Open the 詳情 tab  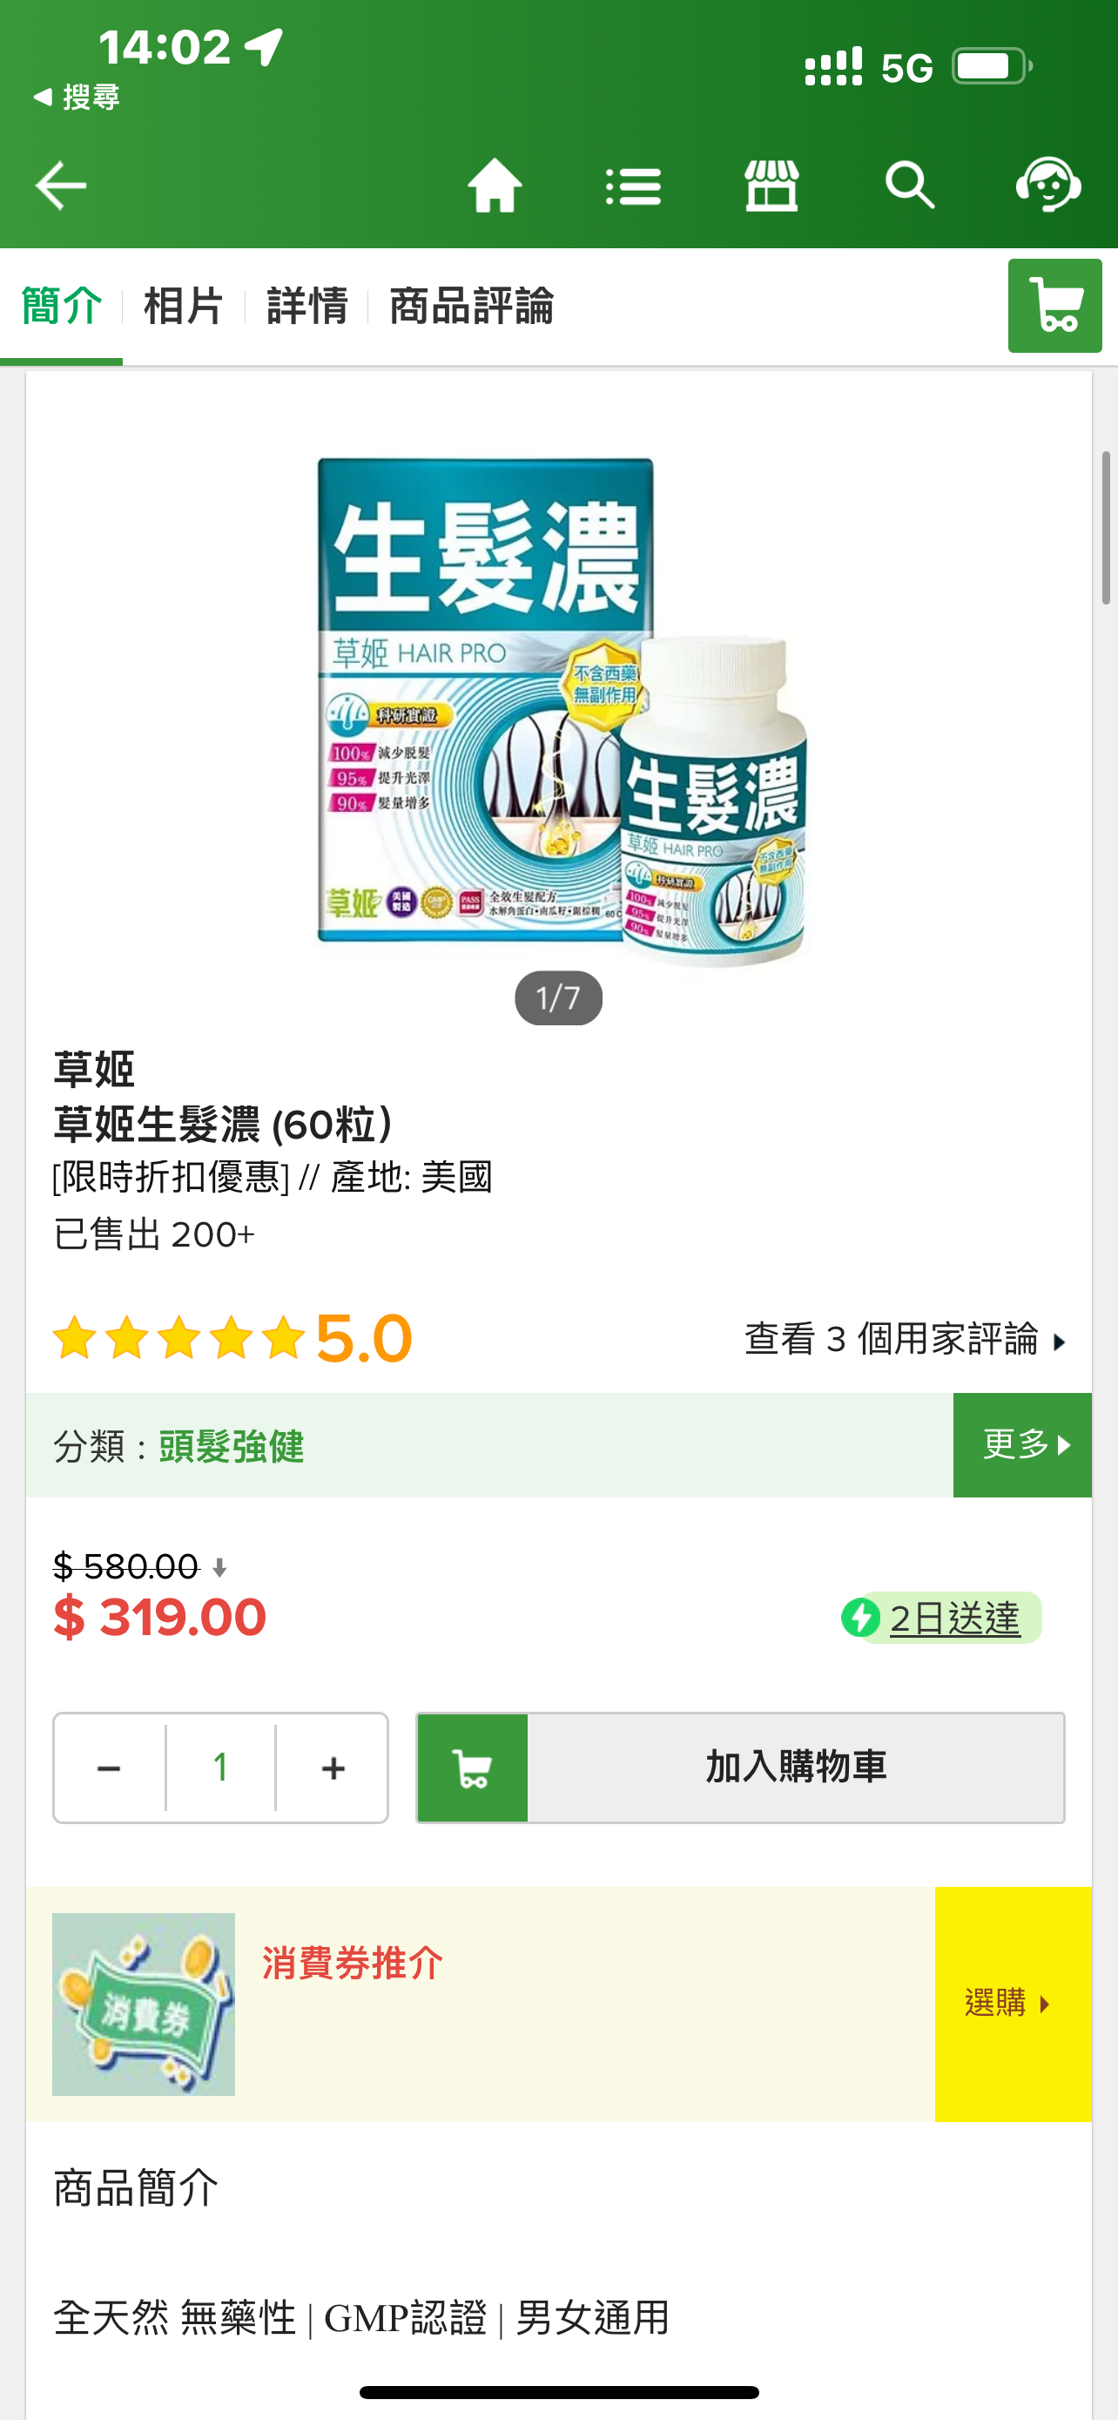307,307
